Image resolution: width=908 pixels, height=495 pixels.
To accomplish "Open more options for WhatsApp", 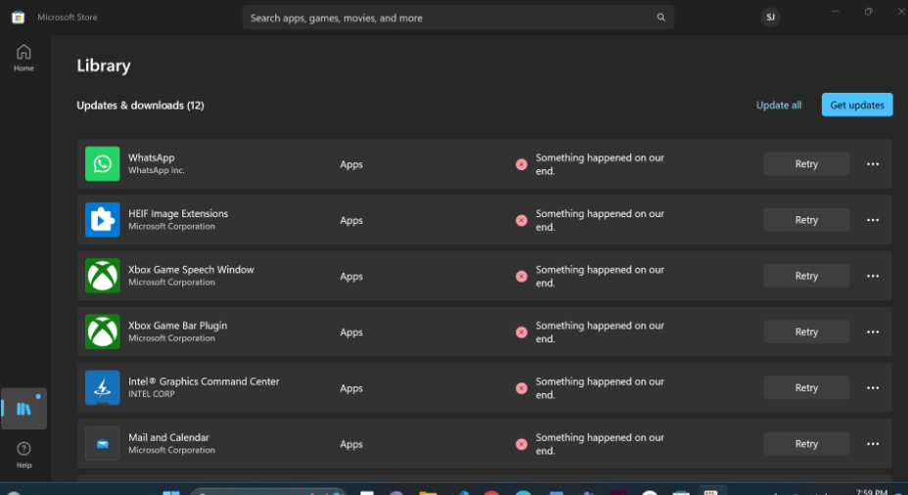I will click(x=873, y=164).
